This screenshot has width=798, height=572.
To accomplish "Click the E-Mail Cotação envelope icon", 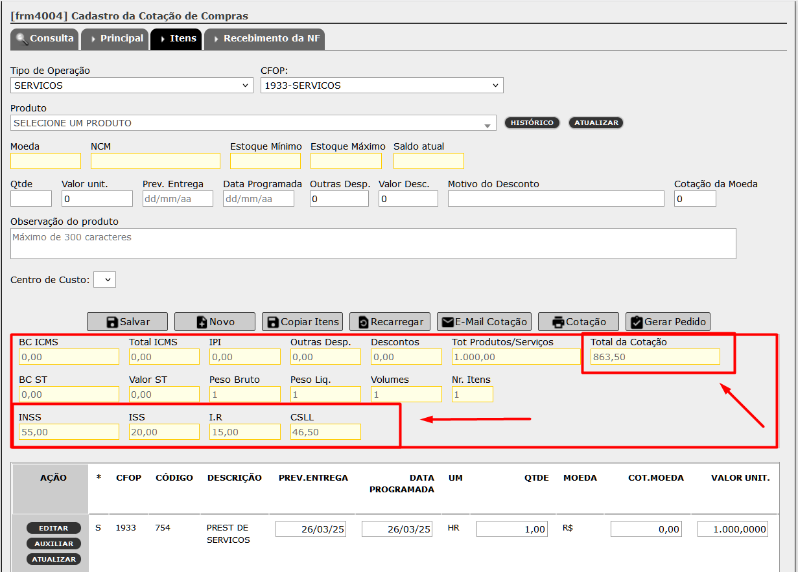I will click(447, 322).
